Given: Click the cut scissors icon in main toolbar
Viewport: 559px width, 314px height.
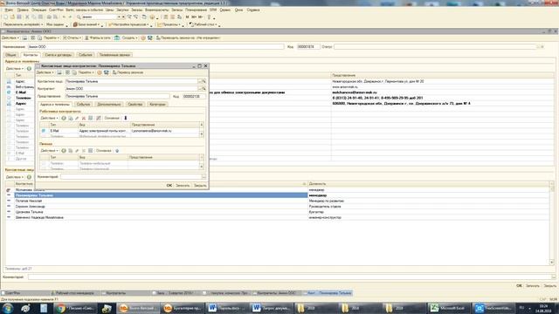Looking at the screenshot, I should tap(27, 17).
